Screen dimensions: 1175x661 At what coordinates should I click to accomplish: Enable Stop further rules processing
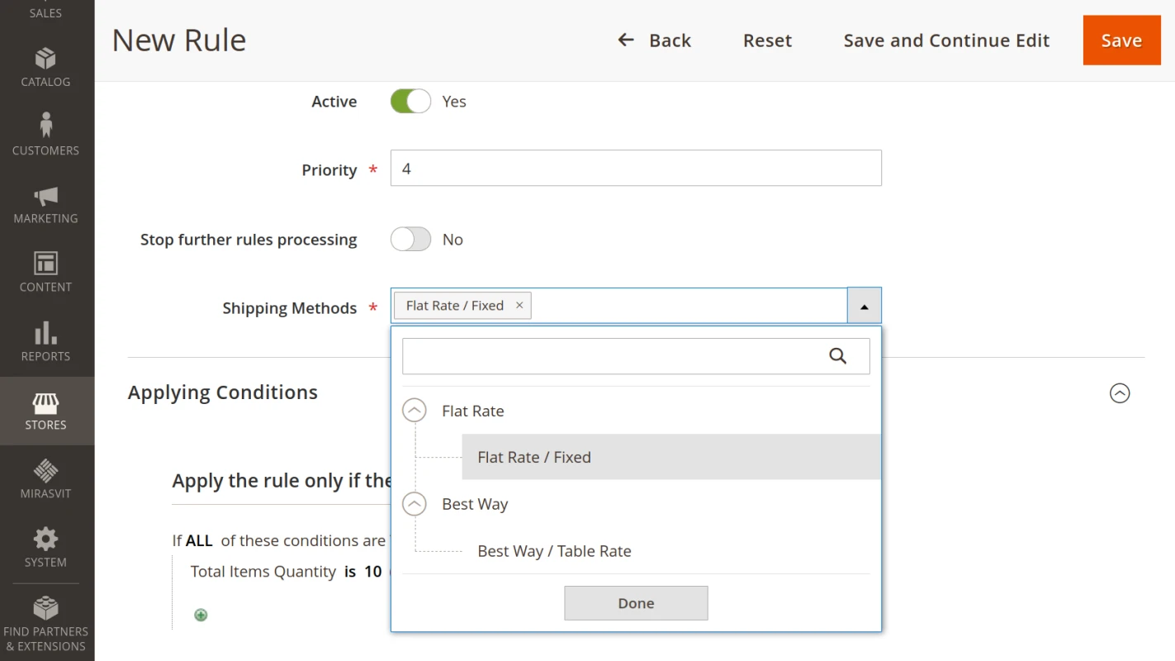tap(410, 240)
